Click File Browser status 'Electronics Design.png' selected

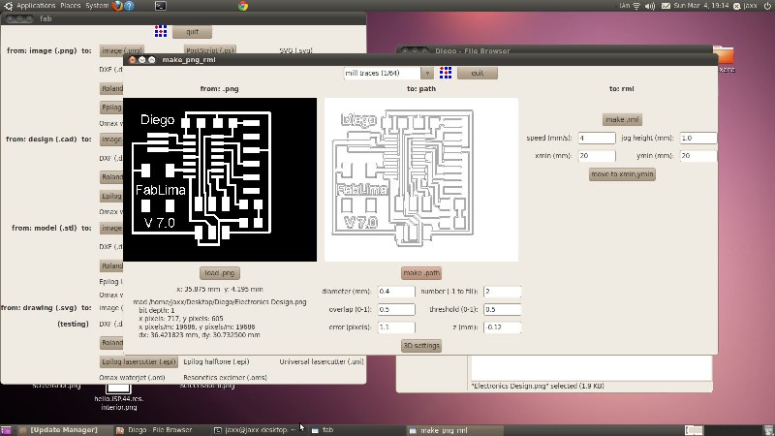538,386
